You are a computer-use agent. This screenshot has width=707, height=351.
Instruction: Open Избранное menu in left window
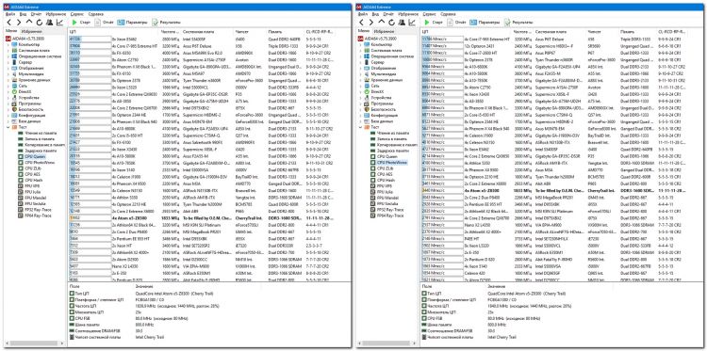pyautogui.click(x=56, y=14)
